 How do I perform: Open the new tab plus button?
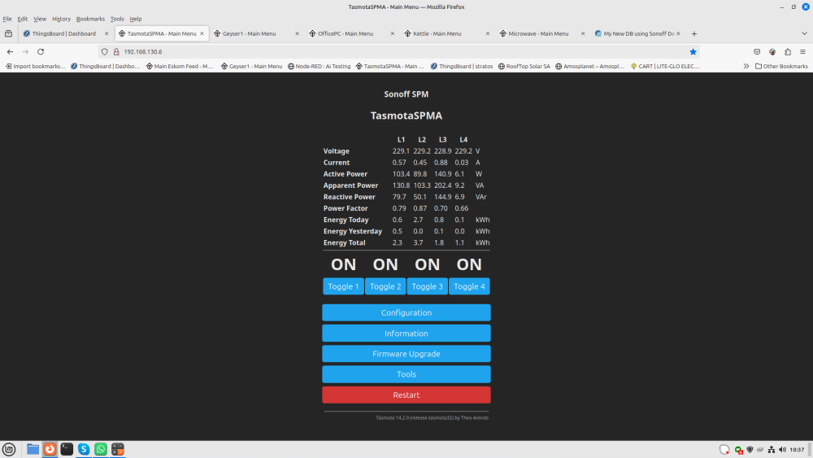693,33
